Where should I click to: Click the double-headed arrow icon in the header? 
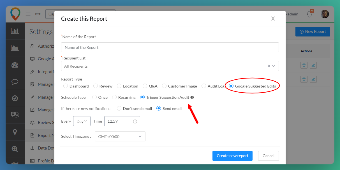click(38, 14)
